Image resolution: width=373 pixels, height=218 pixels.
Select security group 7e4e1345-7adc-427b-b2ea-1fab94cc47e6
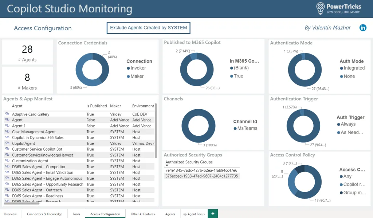201,170
